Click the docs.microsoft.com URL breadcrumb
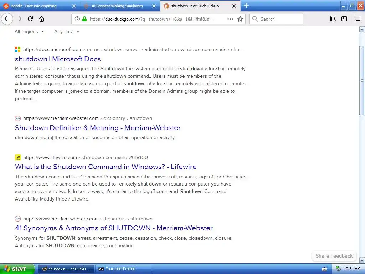 point(134,49)
